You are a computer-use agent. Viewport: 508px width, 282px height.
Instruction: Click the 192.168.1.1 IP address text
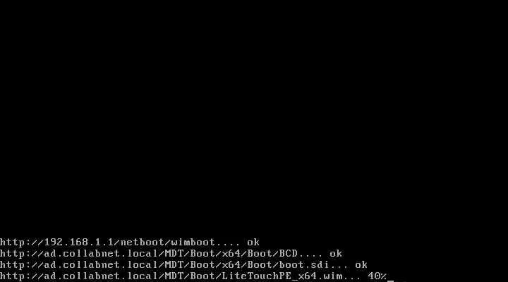(x=79, y=243)
